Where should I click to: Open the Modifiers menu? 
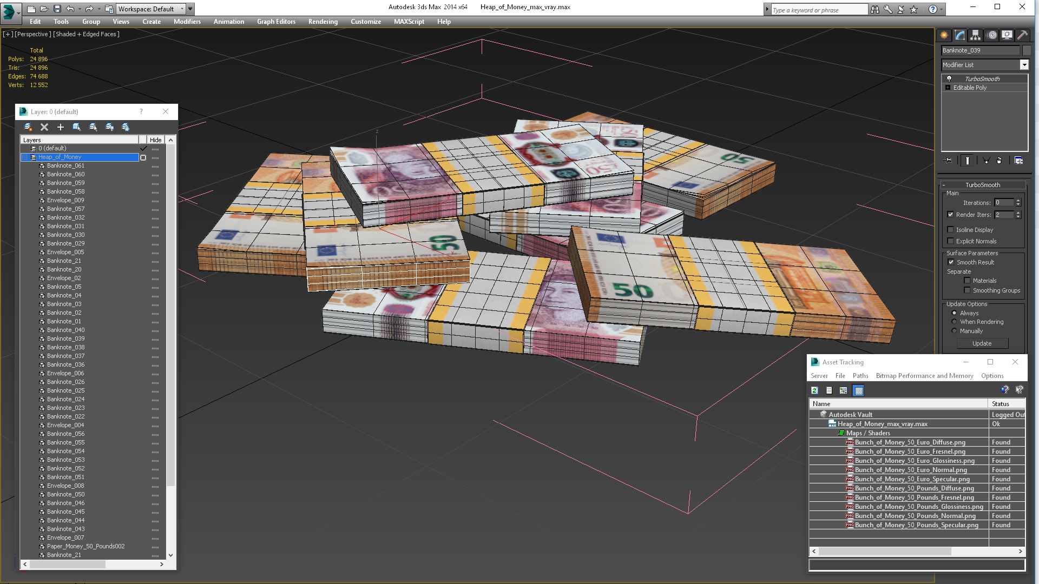(187, 22)
